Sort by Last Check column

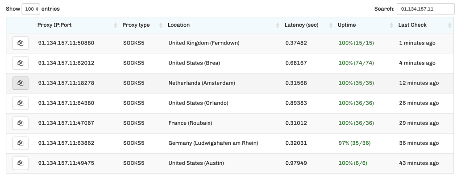[412, 25]
